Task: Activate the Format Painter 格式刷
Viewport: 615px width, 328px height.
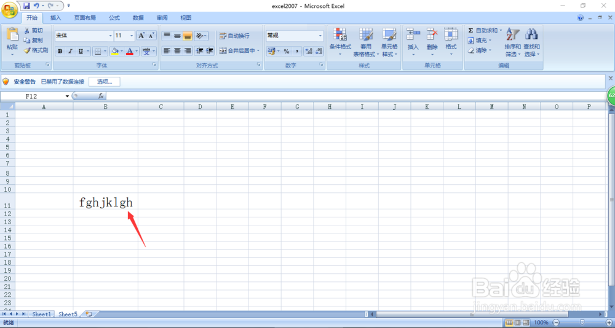Action: [36, 50]
